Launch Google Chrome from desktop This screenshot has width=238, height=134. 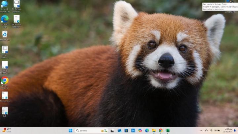pos(5,80)
